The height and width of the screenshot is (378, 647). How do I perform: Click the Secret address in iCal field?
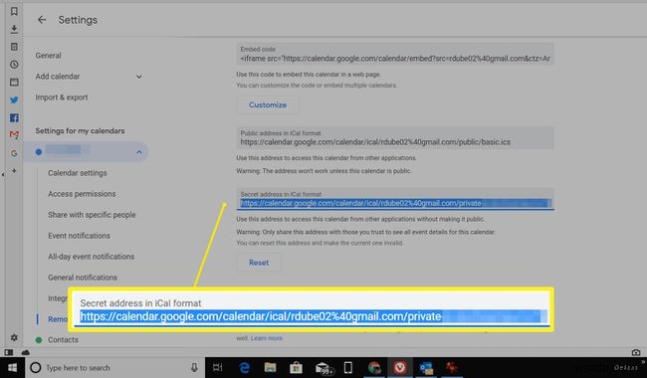coord(395,199)
